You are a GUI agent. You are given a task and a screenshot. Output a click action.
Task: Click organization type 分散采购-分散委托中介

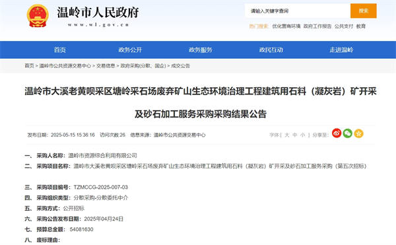coord(101,197)
